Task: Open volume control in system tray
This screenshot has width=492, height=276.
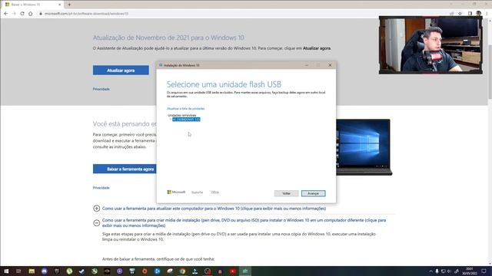Action: (449, 271)
